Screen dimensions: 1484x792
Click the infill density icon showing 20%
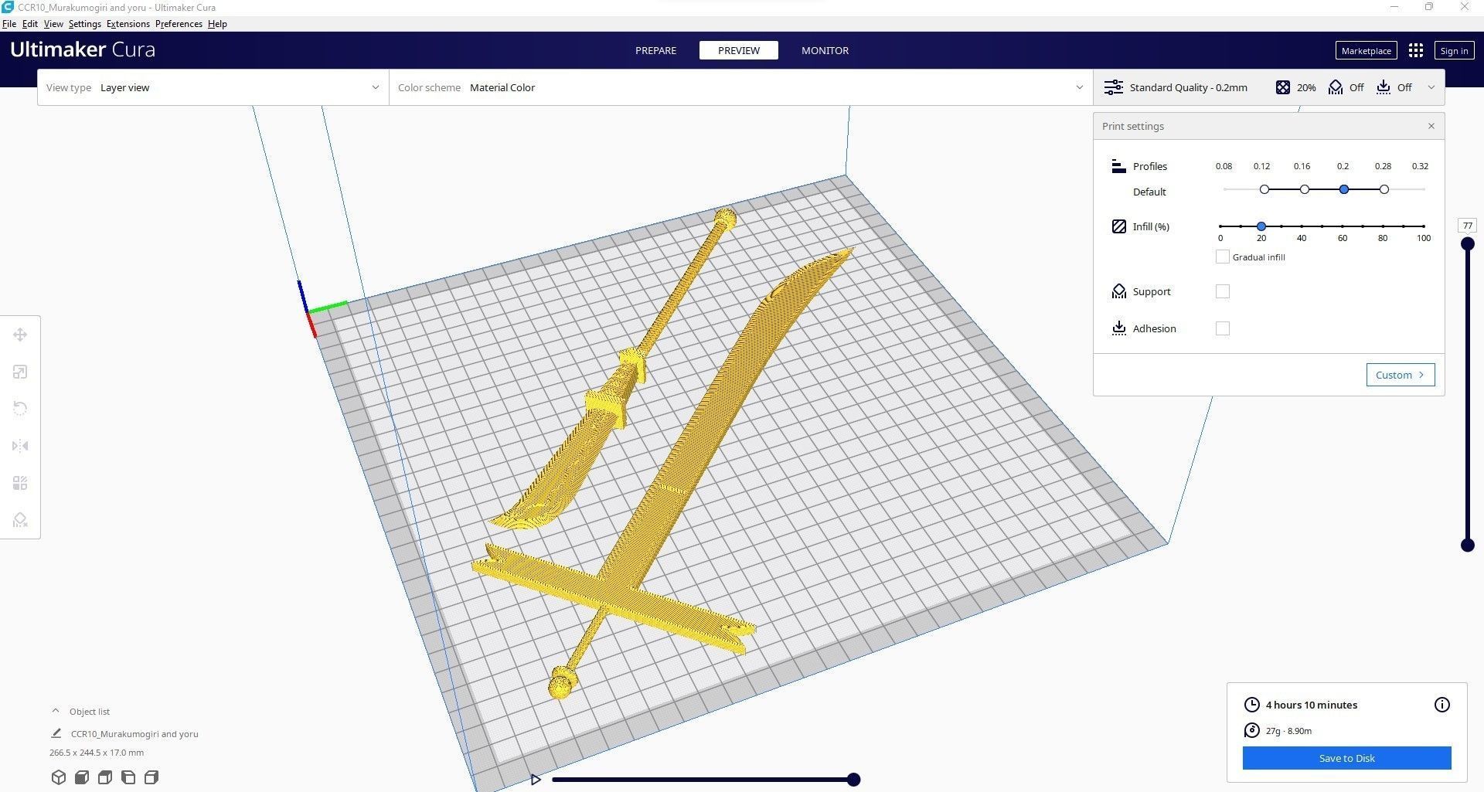pos(1282,87)
